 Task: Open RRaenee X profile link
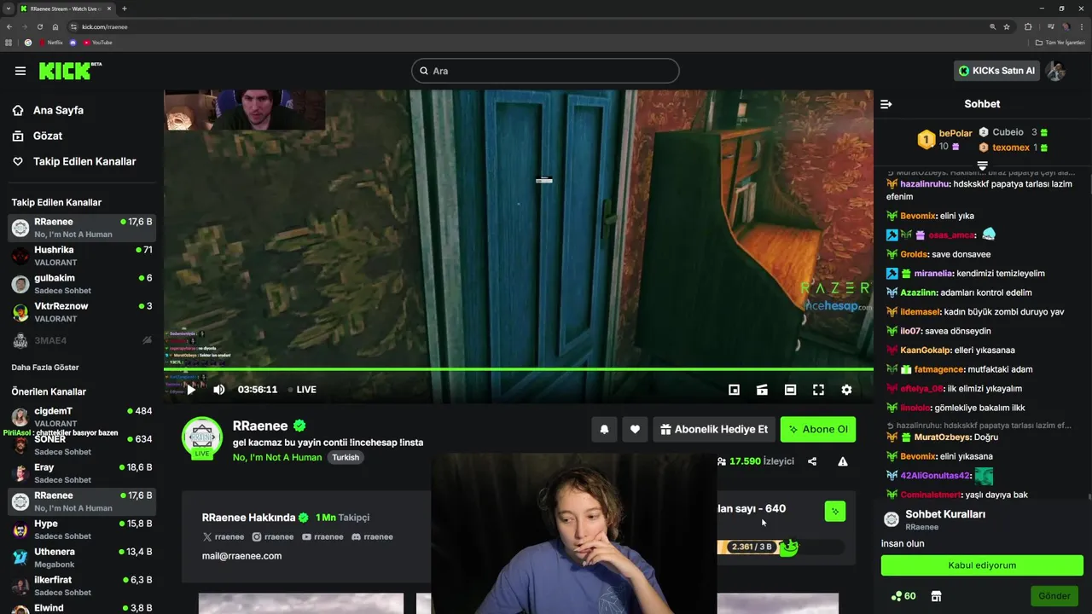point(224,536)
